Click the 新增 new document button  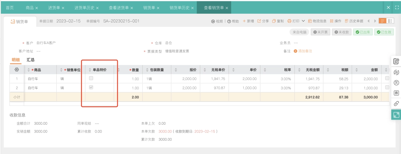(x=248, y=21)
